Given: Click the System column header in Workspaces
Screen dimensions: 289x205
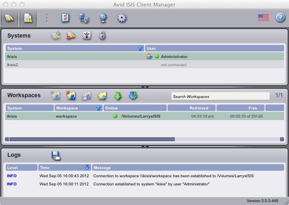Looking at the screenshot, I should tap(30, 108).
